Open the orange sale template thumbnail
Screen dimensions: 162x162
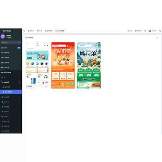coord(63,65)
